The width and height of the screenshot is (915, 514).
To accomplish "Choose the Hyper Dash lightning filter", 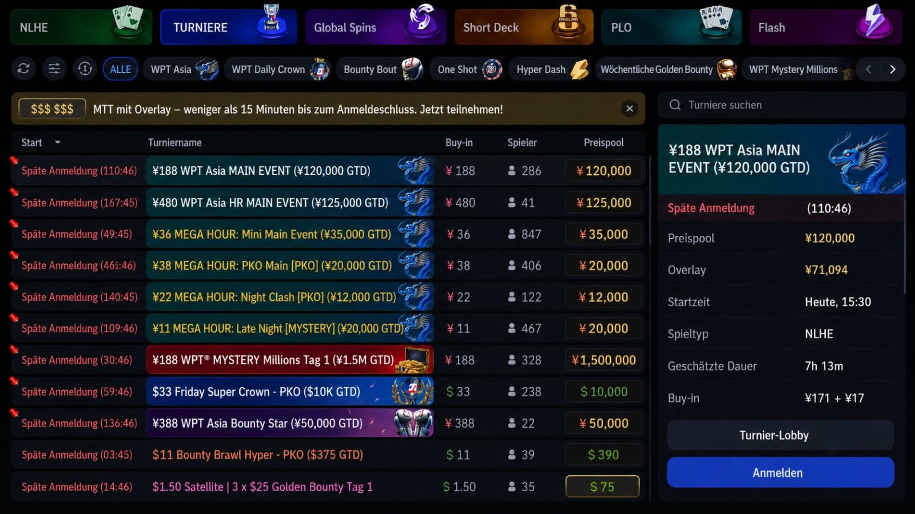I will 551,69.
